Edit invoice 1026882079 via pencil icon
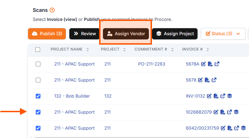 (216, 112)
